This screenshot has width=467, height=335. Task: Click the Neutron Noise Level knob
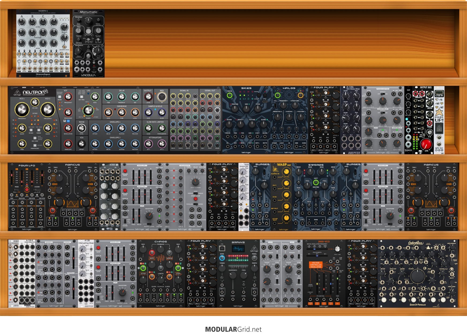coord(82,128)
